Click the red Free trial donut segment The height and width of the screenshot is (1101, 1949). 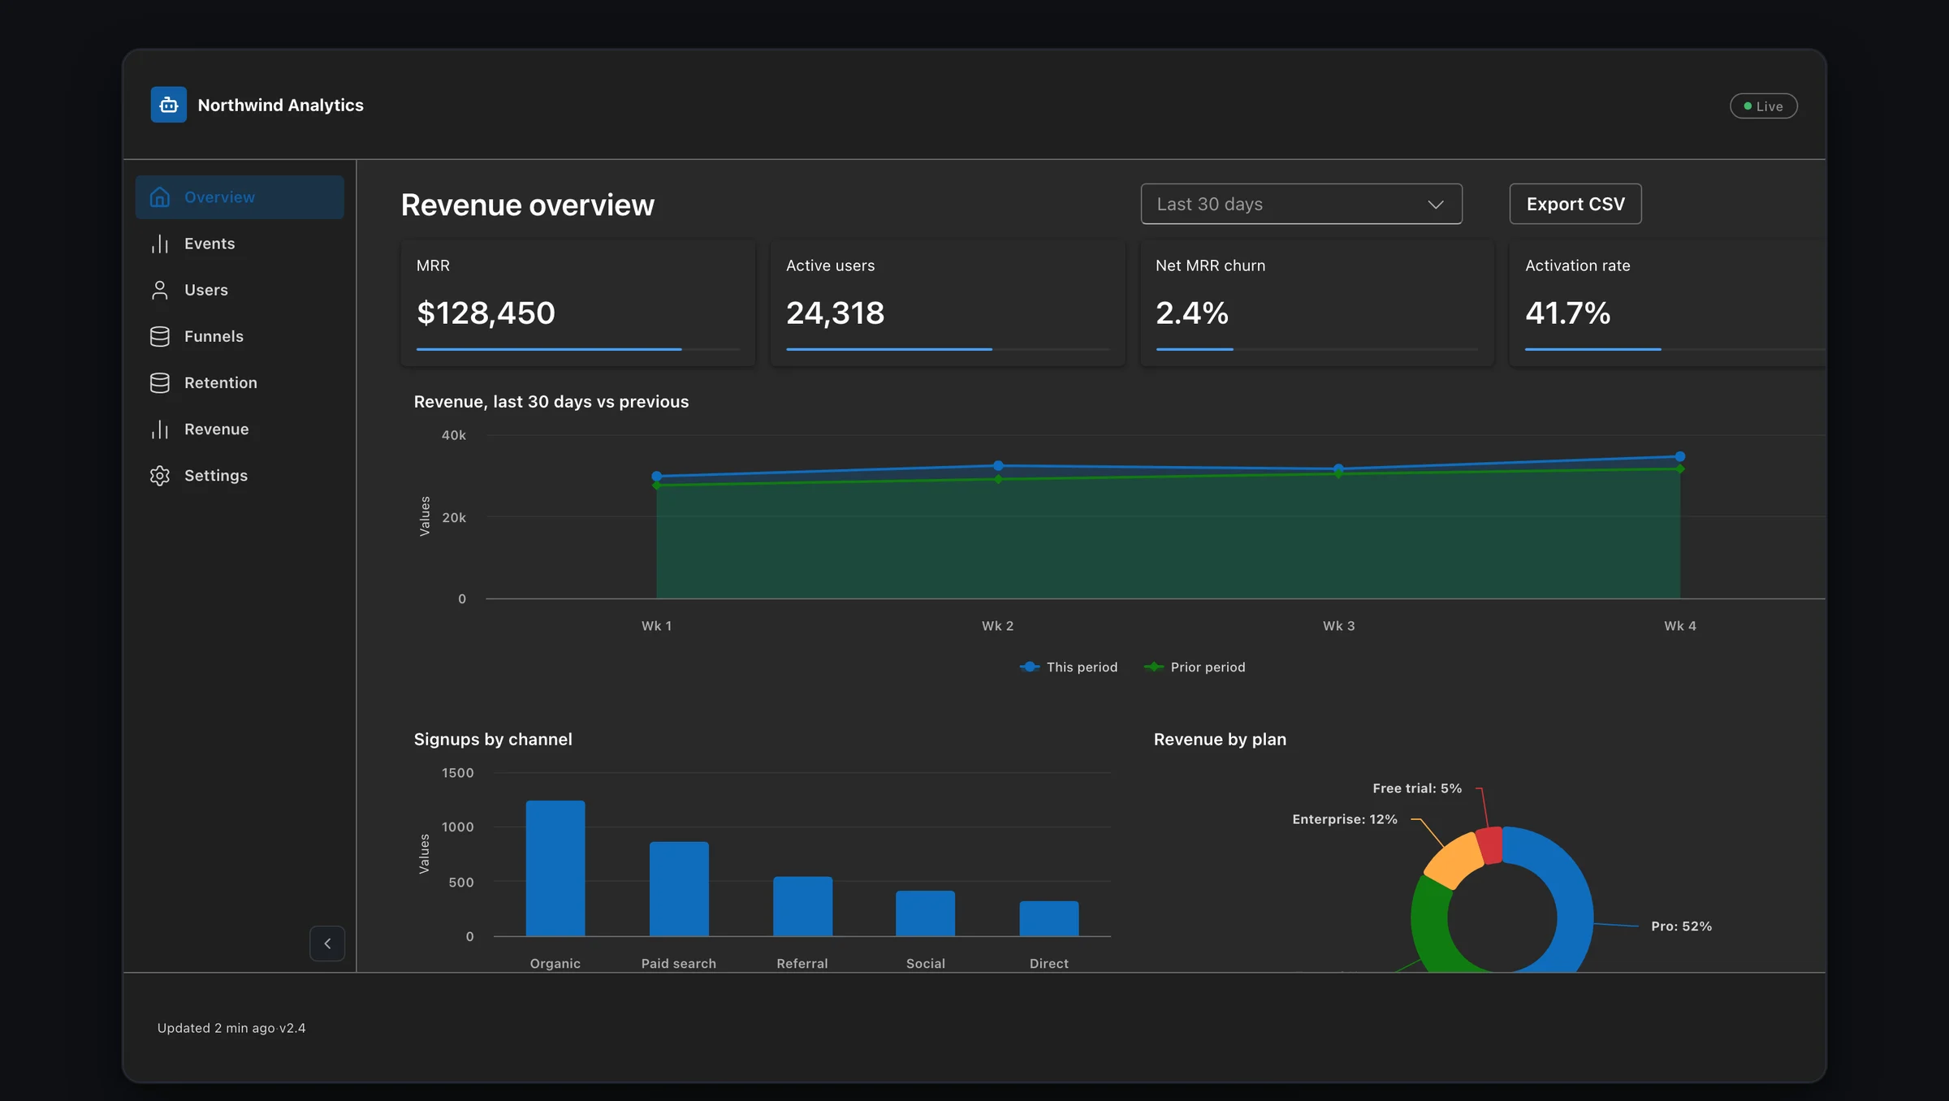tap(1489, 845)
